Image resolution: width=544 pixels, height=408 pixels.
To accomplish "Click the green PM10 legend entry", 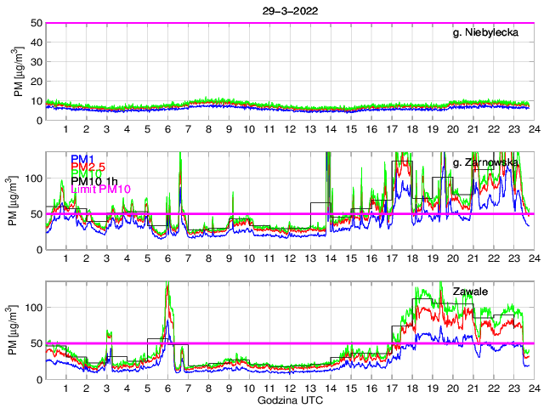I will tap(87, 179).
